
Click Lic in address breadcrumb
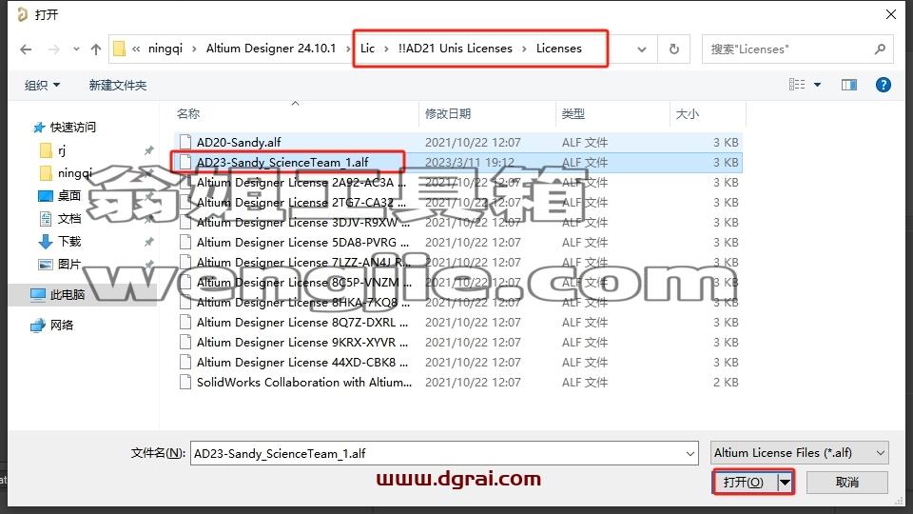coord(367,49)
